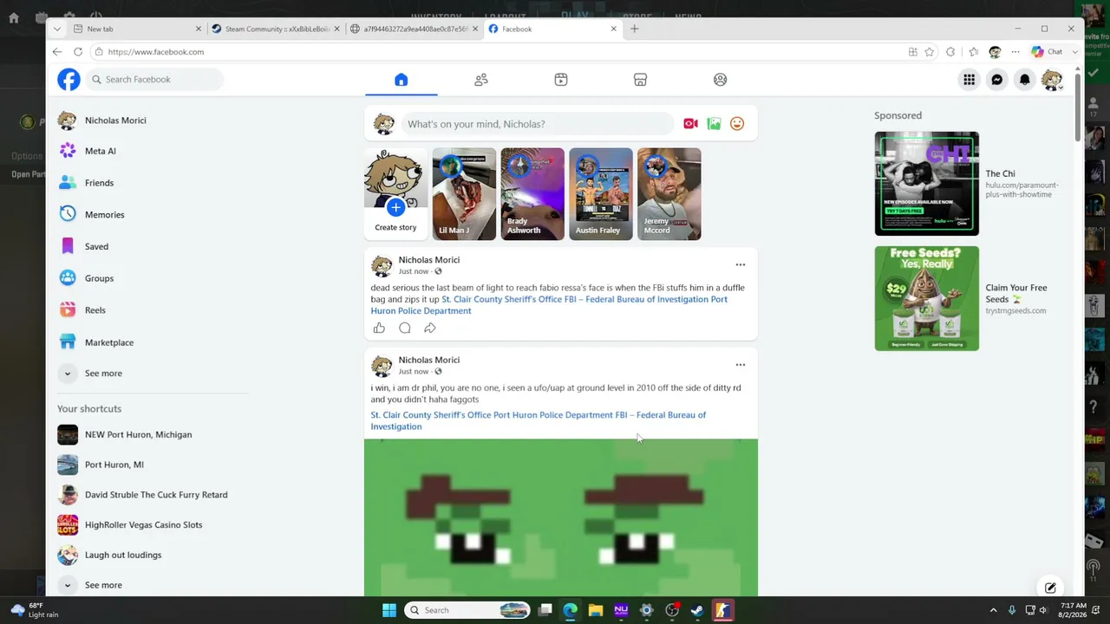Open the account profile menu
This screenshot has height=624, width=1110.
click(x=1052, y=80)
